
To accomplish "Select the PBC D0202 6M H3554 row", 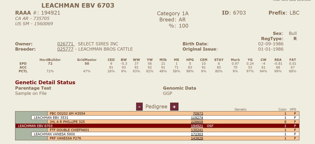I will (x=173, y=114).
